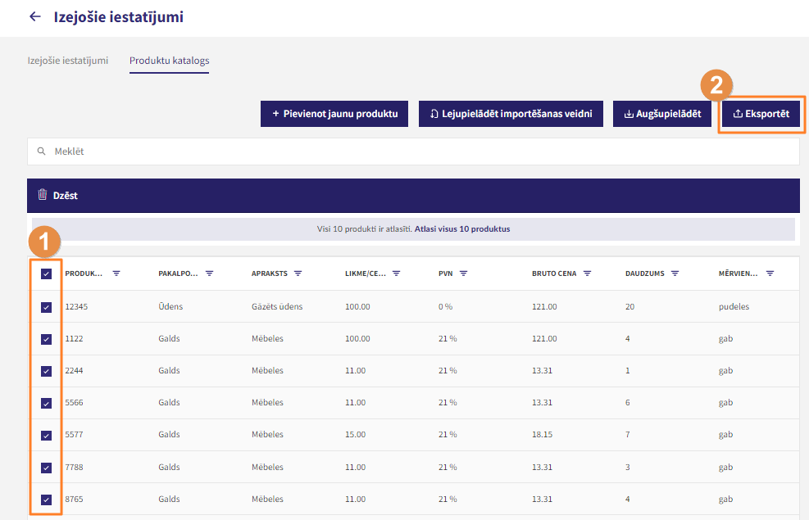
Task: Uncheck product 12345 row checkbox
Action: (x=47, y=307)
